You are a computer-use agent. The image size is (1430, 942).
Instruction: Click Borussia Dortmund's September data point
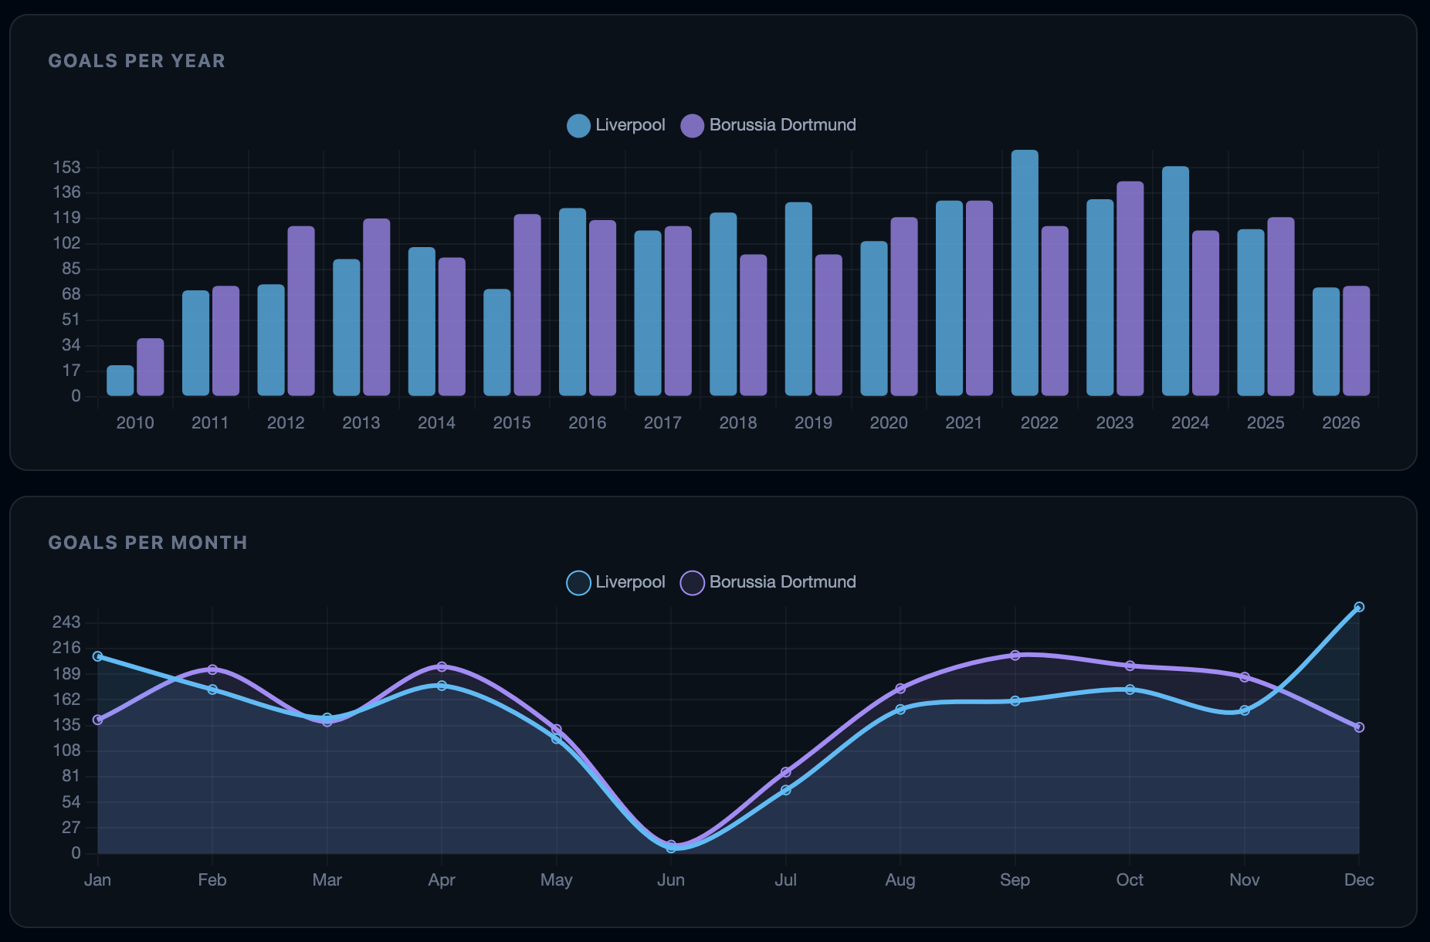tap(1015, 656)
